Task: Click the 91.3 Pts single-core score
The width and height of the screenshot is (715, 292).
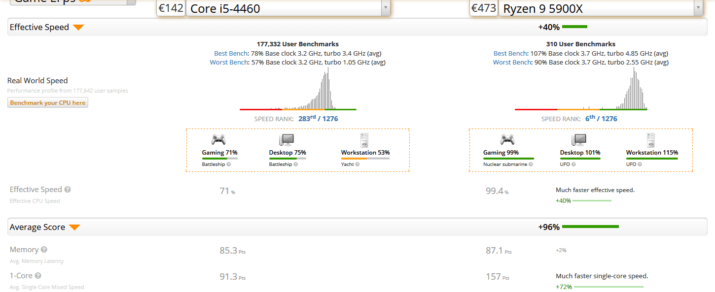Action: [232, 277]
